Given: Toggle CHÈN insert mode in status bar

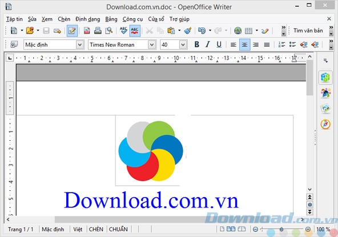Looking at the screenshot, I should 96,230.
